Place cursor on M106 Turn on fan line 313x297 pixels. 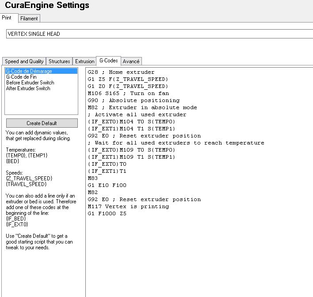128,93
